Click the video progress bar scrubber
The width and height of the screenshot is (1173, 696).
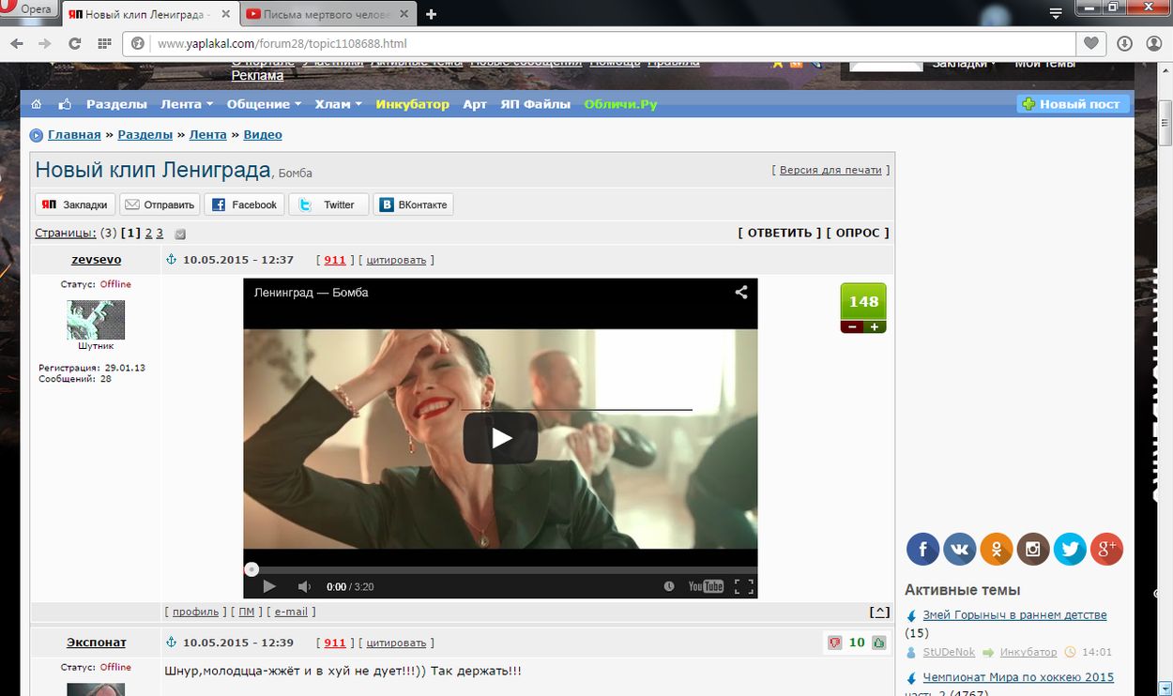pyautogui.click(x=251, y=569)
